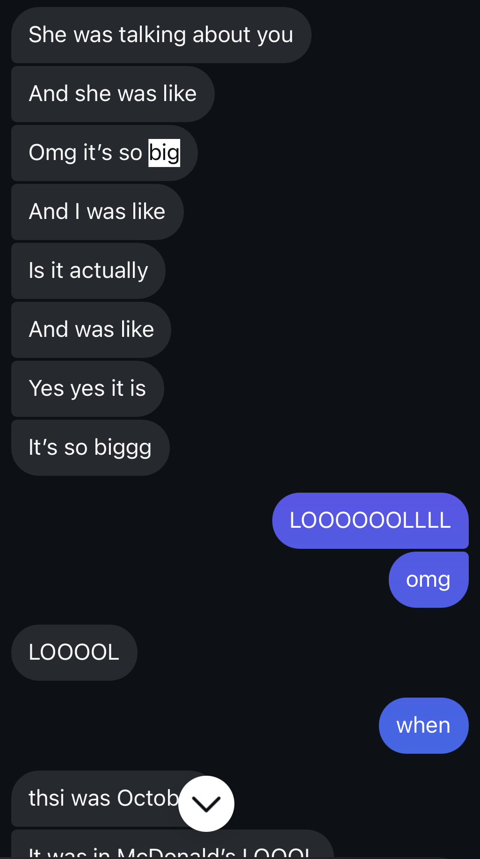The width and height of the screenshot is (480, 859).
Task: Tap the "She was talking about you" message
Action: tap(161, 35)
